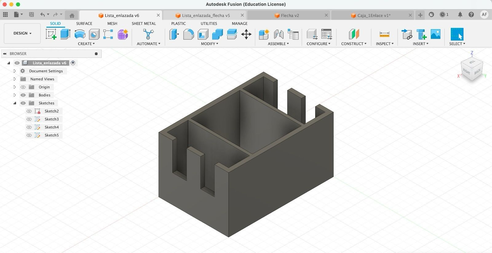The height and width of the screenshot is (253, 492).
Task: Toggle visibility of Bodies folder
Action: [x=23, y=95]
